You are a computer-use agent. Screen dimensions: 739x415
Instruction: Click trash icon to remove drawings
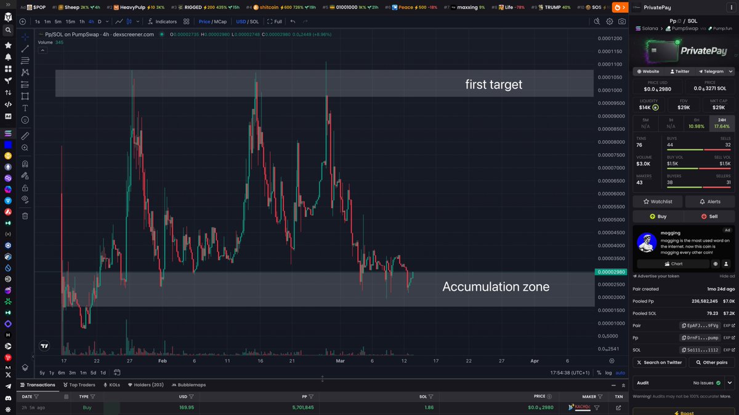pyautogui.click(x=25, y=216)
